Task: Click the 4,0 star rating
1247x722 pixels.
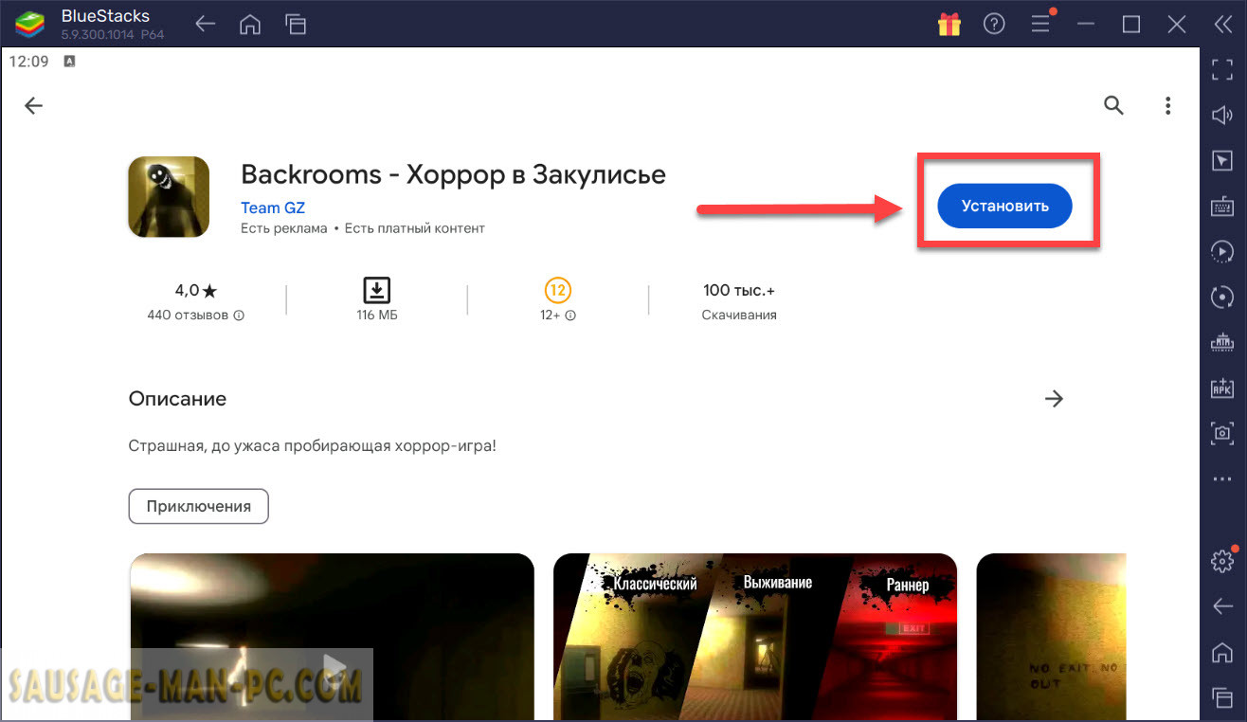Action: tap(196, 290)
